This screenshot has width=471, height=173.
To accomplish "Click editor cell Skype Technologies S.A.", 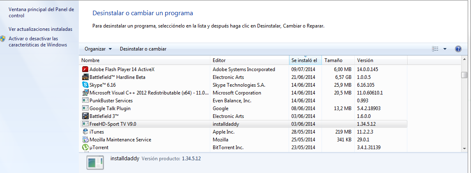I will (x=239, y=85).
